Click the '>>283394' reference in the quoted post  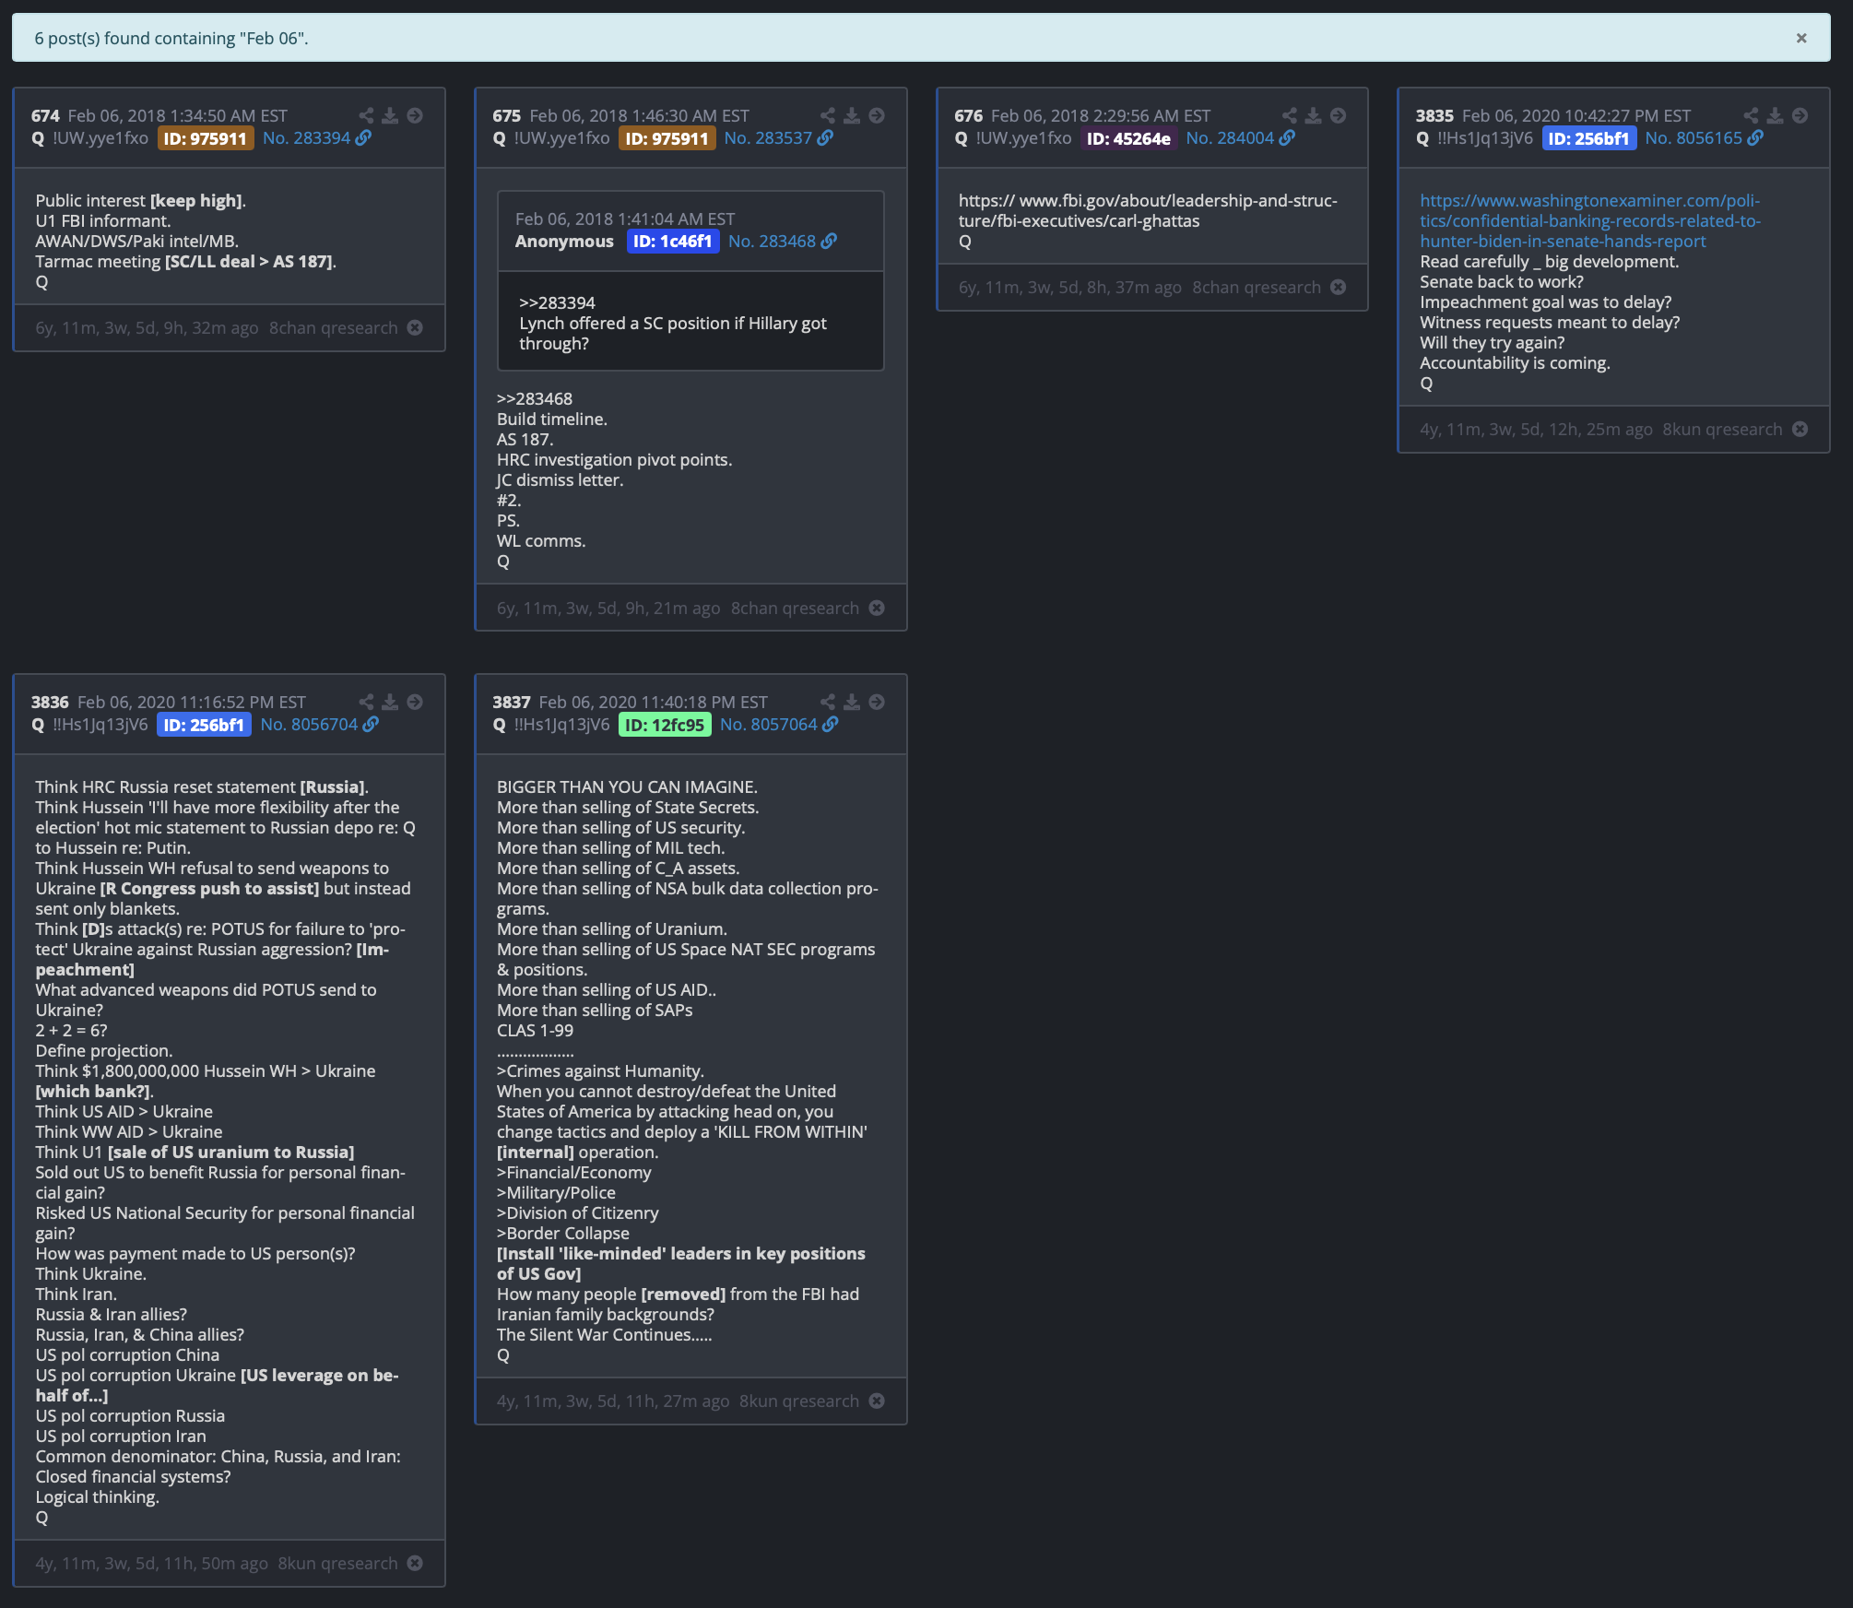click(557, 302)
